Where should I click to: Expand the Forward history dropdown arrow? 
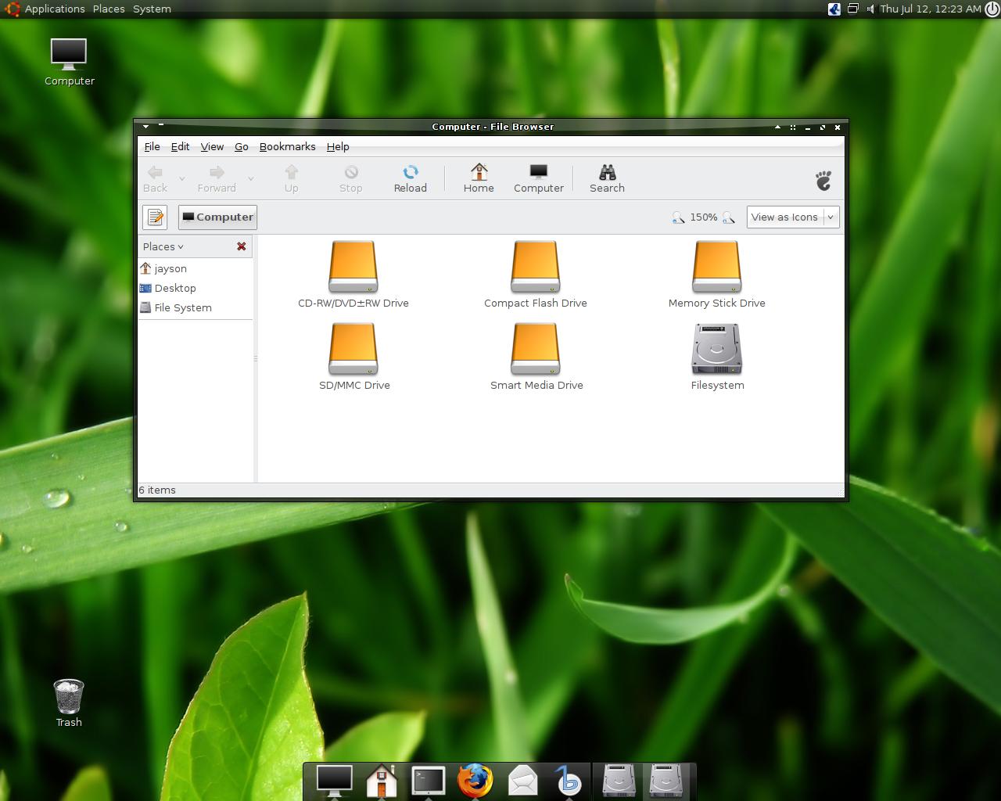point(250,179)
